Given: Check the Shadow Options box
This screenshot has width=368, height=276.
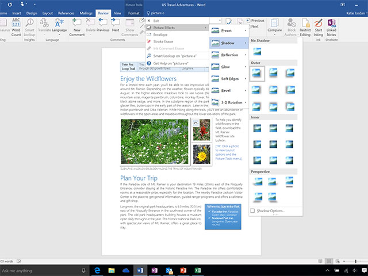Looking at the screenshot, I should (x=252, y=210).
